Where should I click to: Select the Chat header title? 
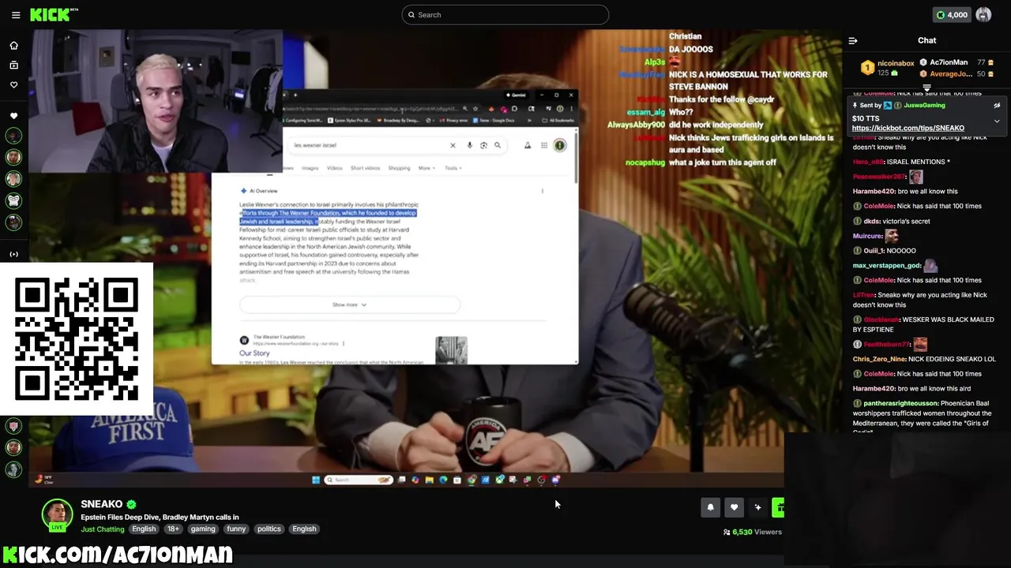[926, 40]
